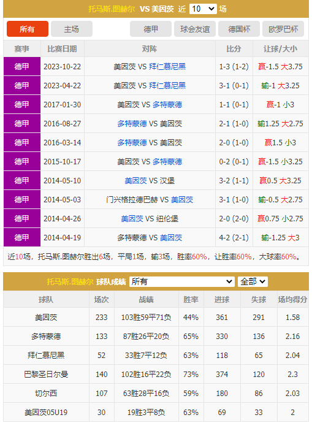Viewport: 312px width, 423px height.
Task: Select the score 1-3 (1-2)
Action: (234, 67)
